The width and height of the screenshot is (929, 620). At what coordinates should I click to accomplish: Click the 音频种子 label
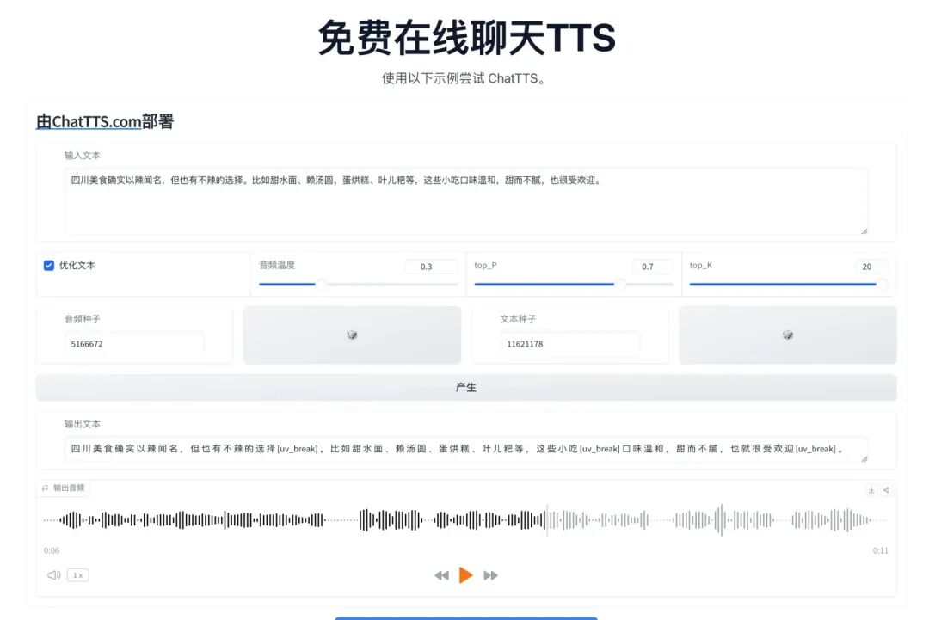click(83, 319)
